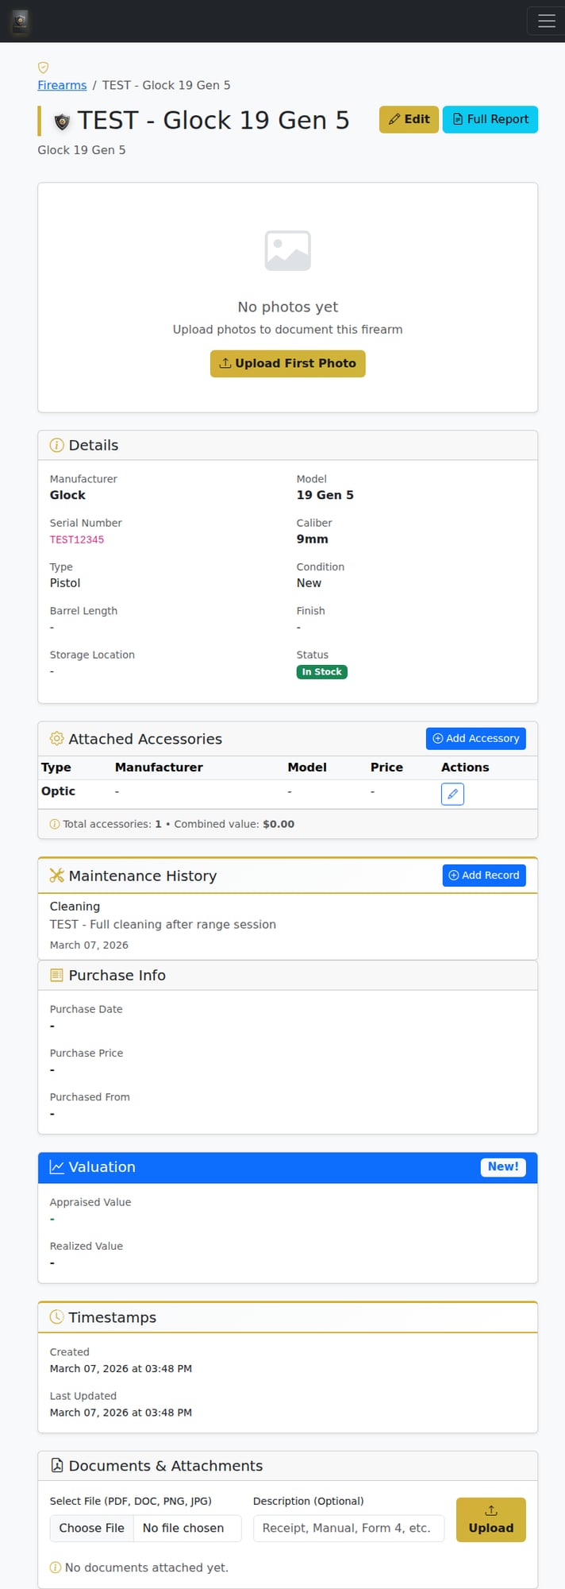Click Add Record in Maintenance History
This screenshot has width=565, height=1589.
tap(483, 875)
